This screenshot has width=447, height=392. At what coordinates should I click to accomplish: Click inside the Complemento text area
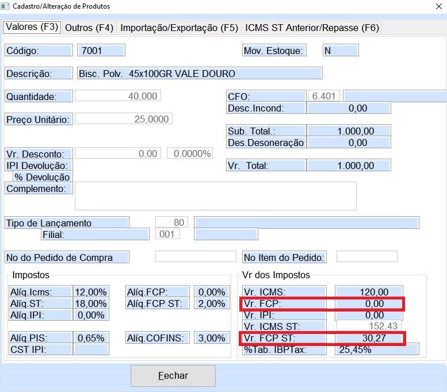215,196
